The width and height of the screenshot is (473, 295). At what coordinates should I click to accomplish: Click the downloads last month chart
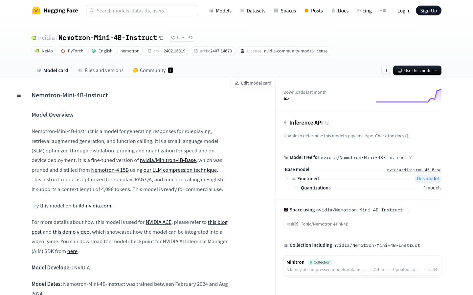tap(408, 96)
